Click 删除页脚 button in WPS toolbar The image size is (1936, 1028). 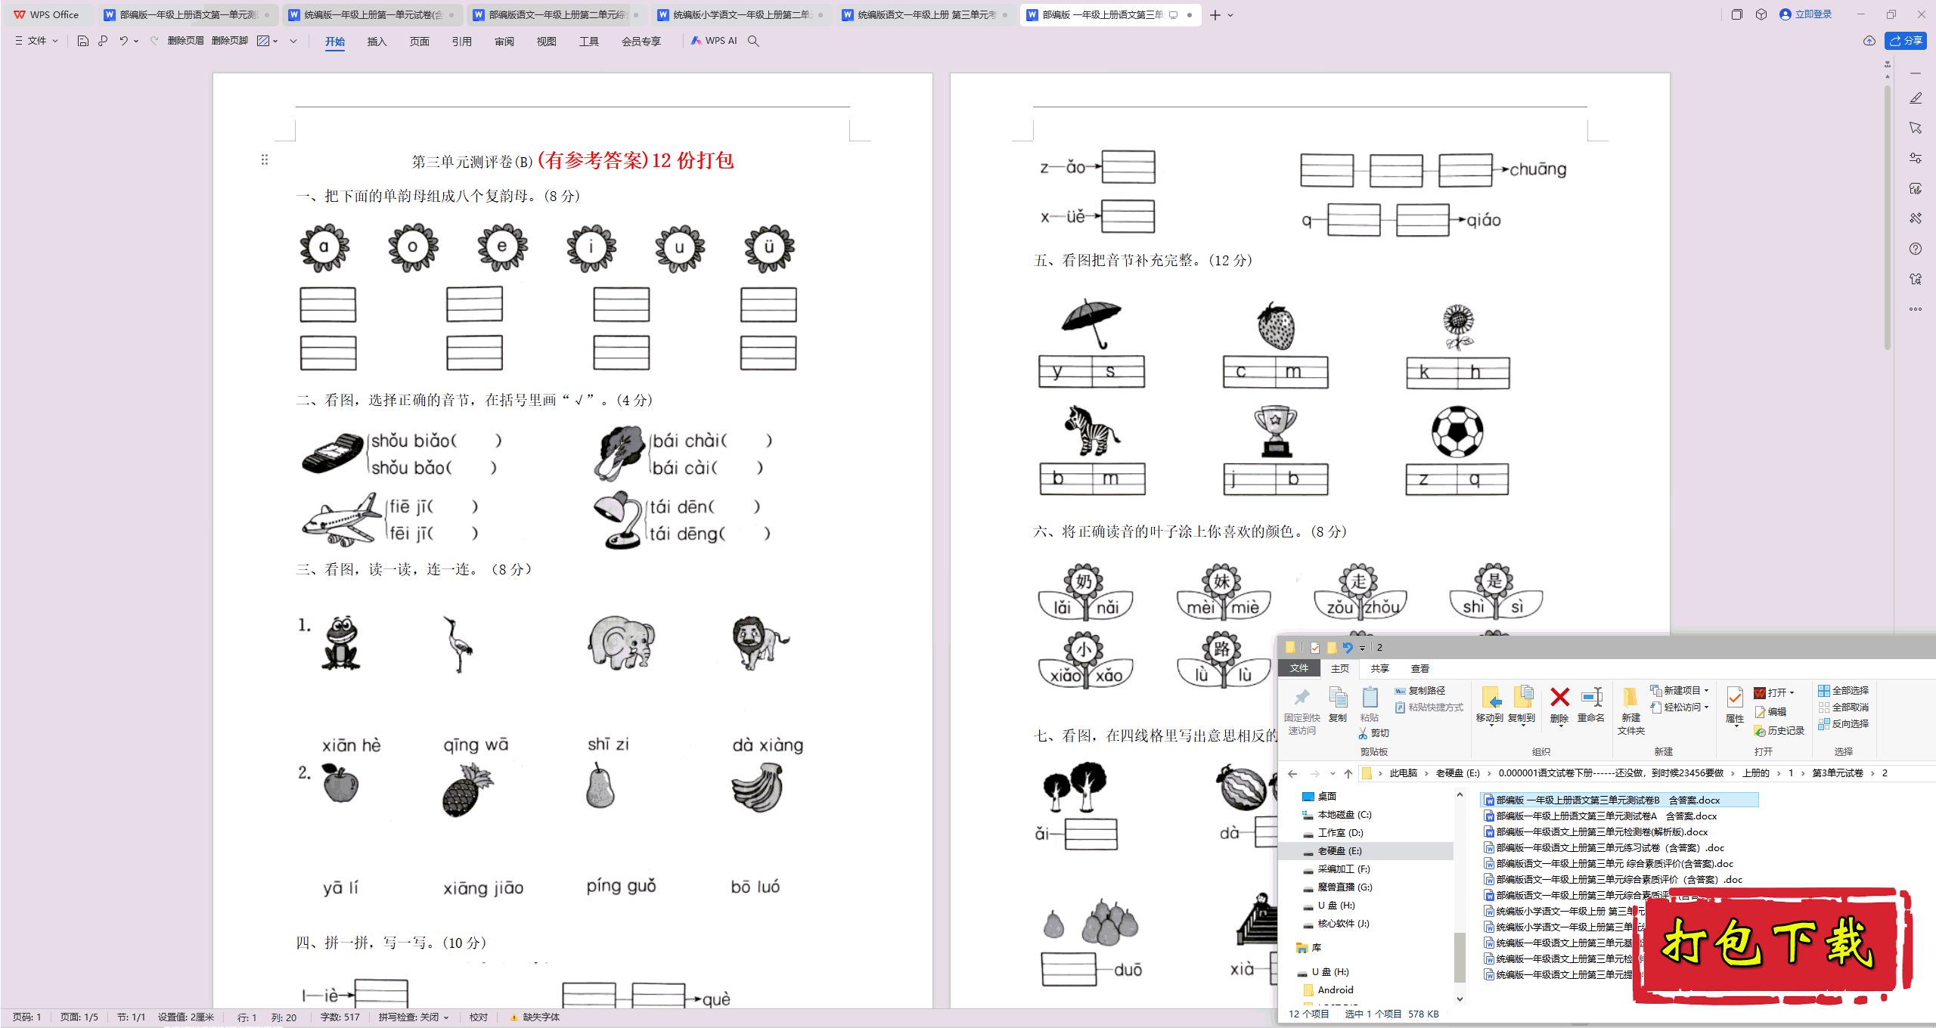coord(230,41)
